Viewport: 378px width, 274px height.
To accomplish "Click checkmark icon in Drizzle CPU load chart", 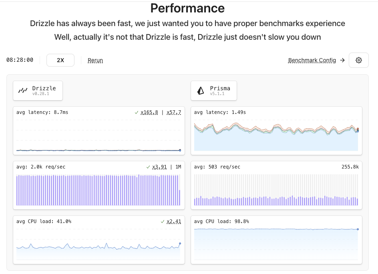I will click(x=163, y=221).
